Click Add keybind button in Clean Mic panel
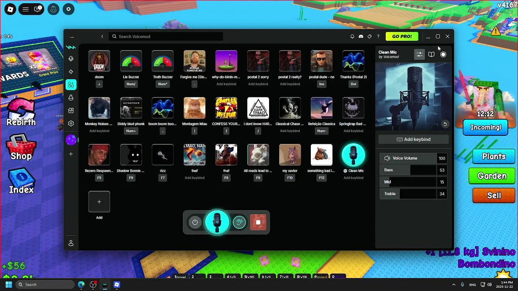Viewport: 518px width, 291px height. point(413,139)
